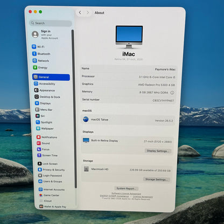Open the Notifications icon
The image size is (224, 224).
[x=39, y=137]
